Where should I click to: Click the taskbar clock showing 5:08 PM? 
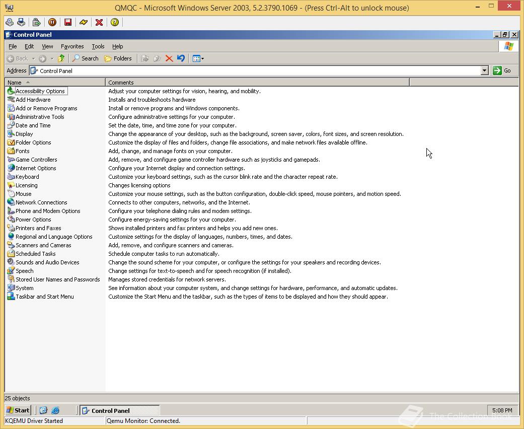pos(502,410)
